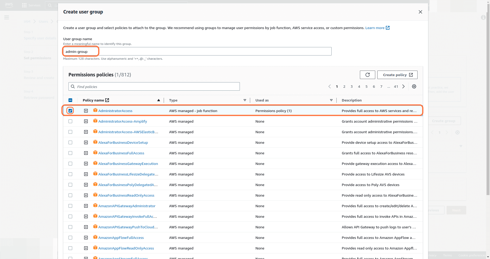The image size is (490, 259).
Task: Open the table preferences gear icon
Action: click(414, 86)
